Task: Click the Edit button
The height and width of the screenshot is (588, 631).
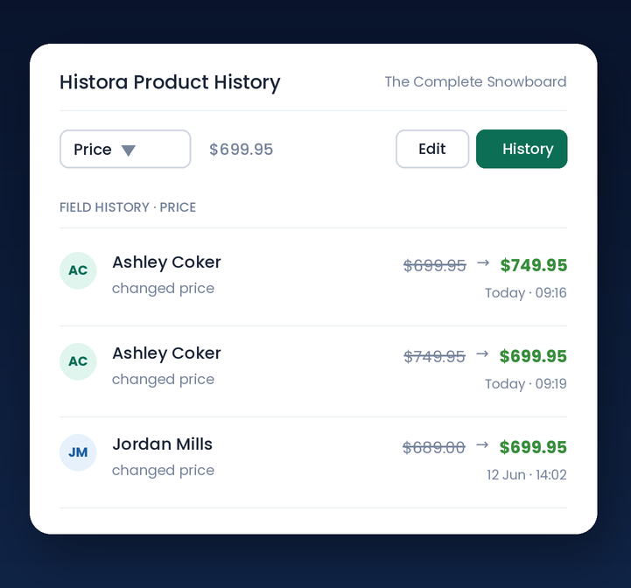Action: (x=432, y=149)
